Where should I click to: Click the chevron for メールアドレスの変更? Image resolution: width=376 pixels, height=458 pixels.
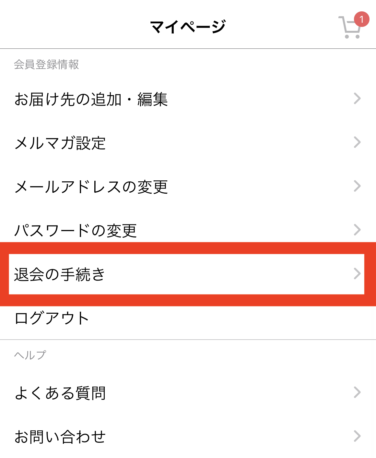point(358,186)
